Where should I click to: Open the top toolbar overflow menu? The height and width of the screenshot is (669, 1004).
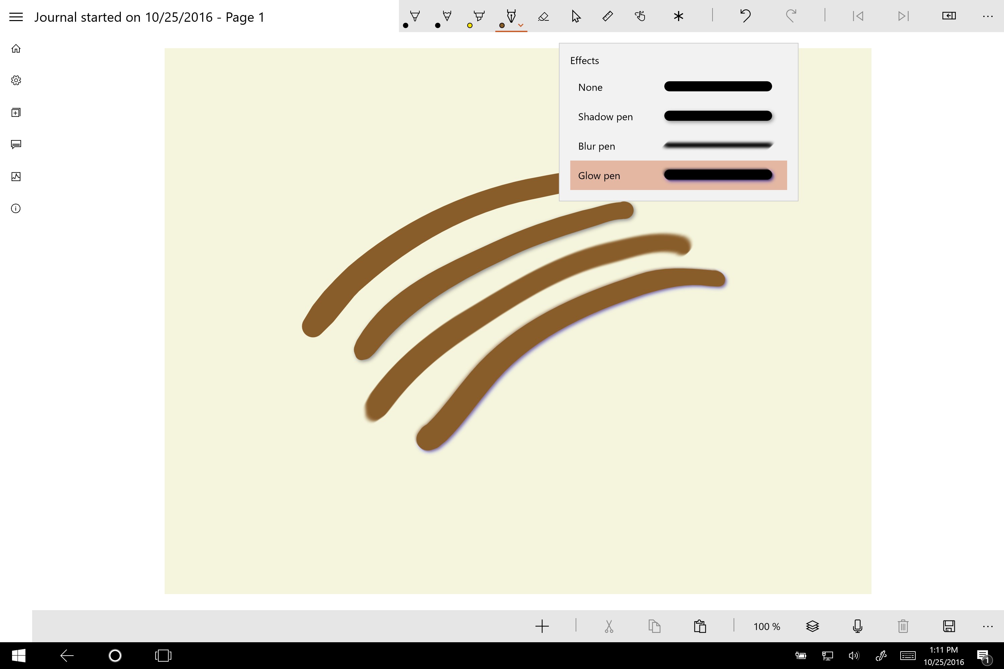(x=987, y=17)
